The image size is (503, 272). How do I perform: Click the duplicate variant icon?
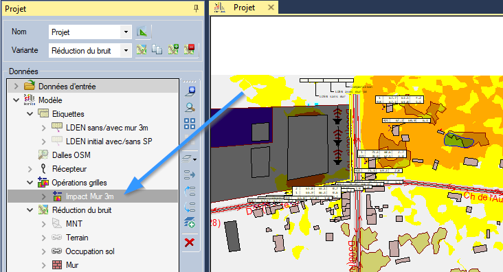click(157, 49)
